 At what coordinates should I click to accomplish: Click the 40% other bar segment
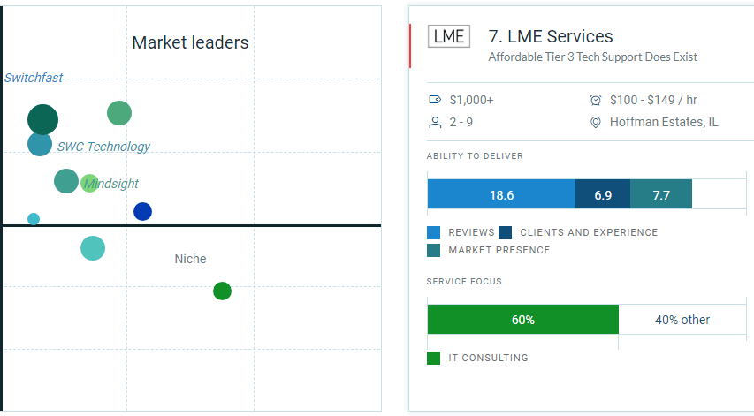coord(682,320)
